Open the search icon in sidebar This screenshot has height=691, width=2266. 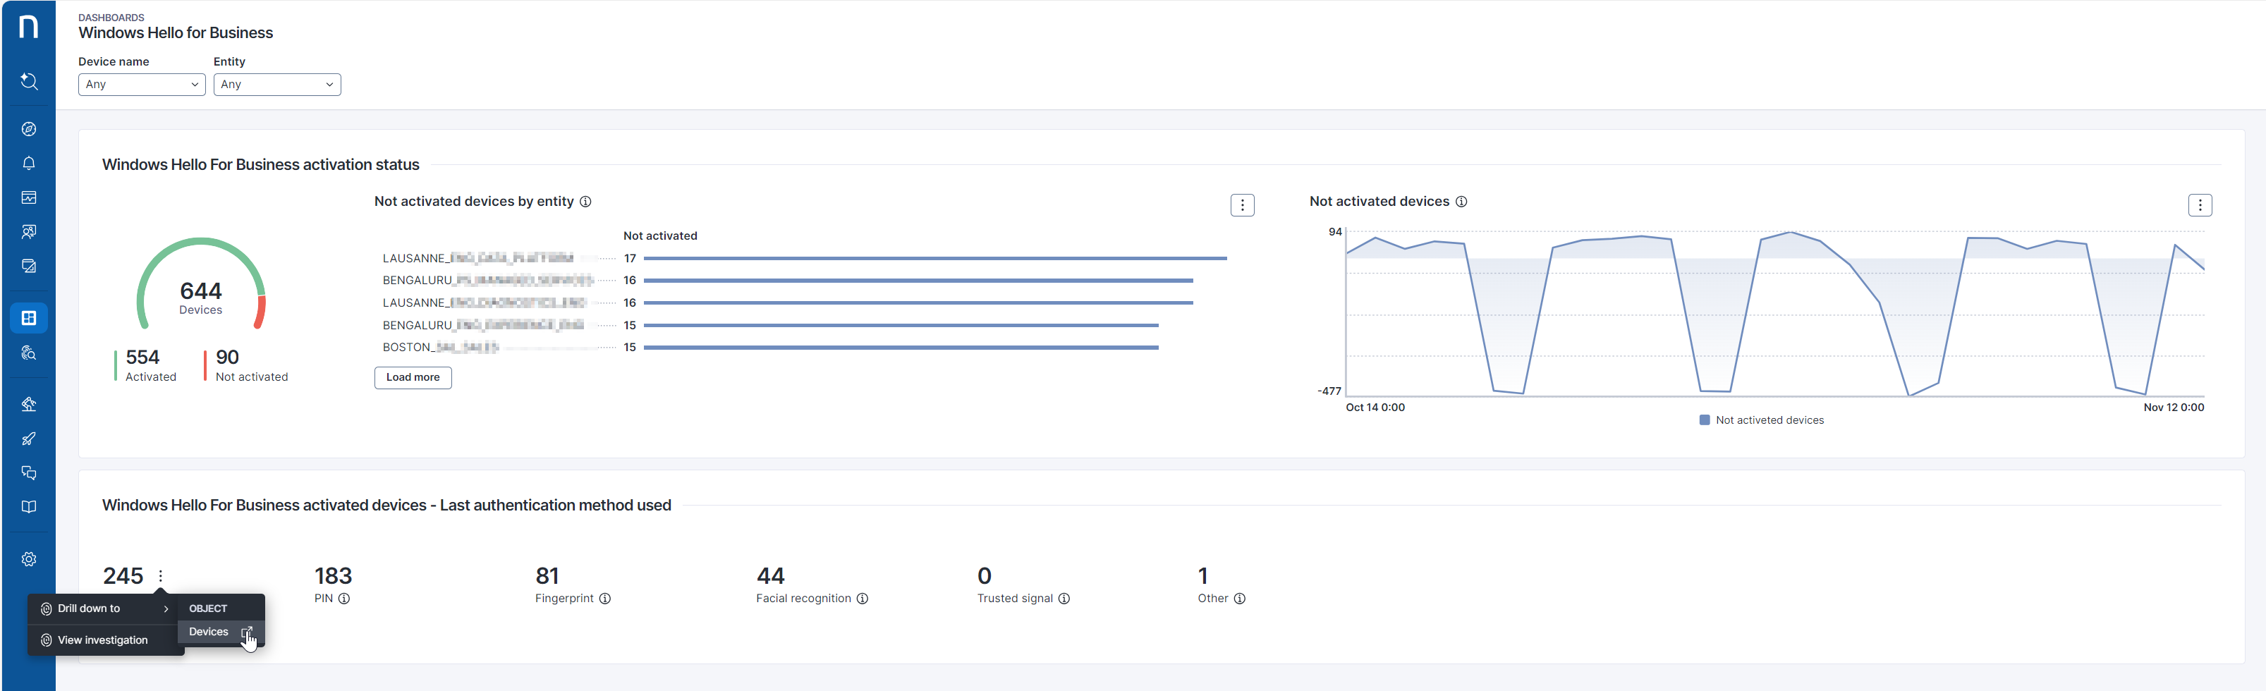[x=29, y=82]
